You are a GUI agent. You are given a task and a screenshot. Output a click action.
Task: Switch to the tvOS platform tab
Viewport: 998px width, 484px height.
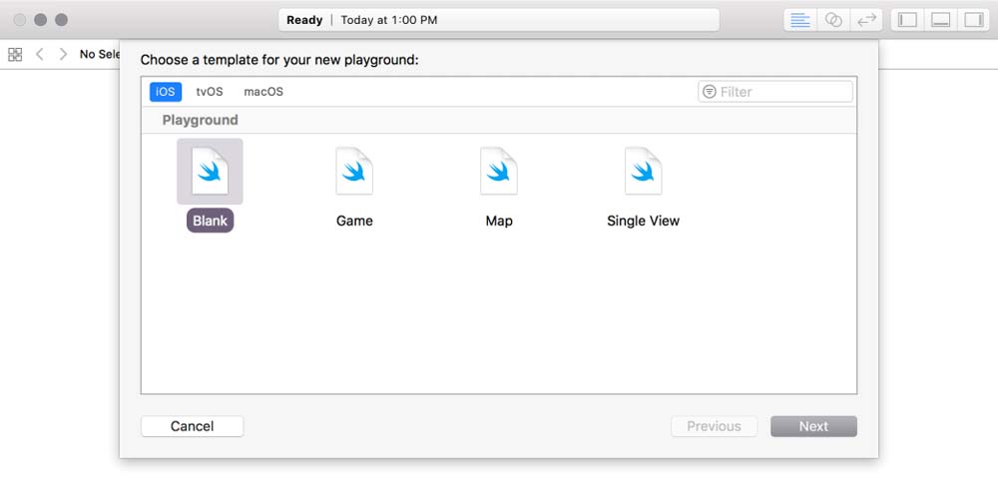point(210,92)
